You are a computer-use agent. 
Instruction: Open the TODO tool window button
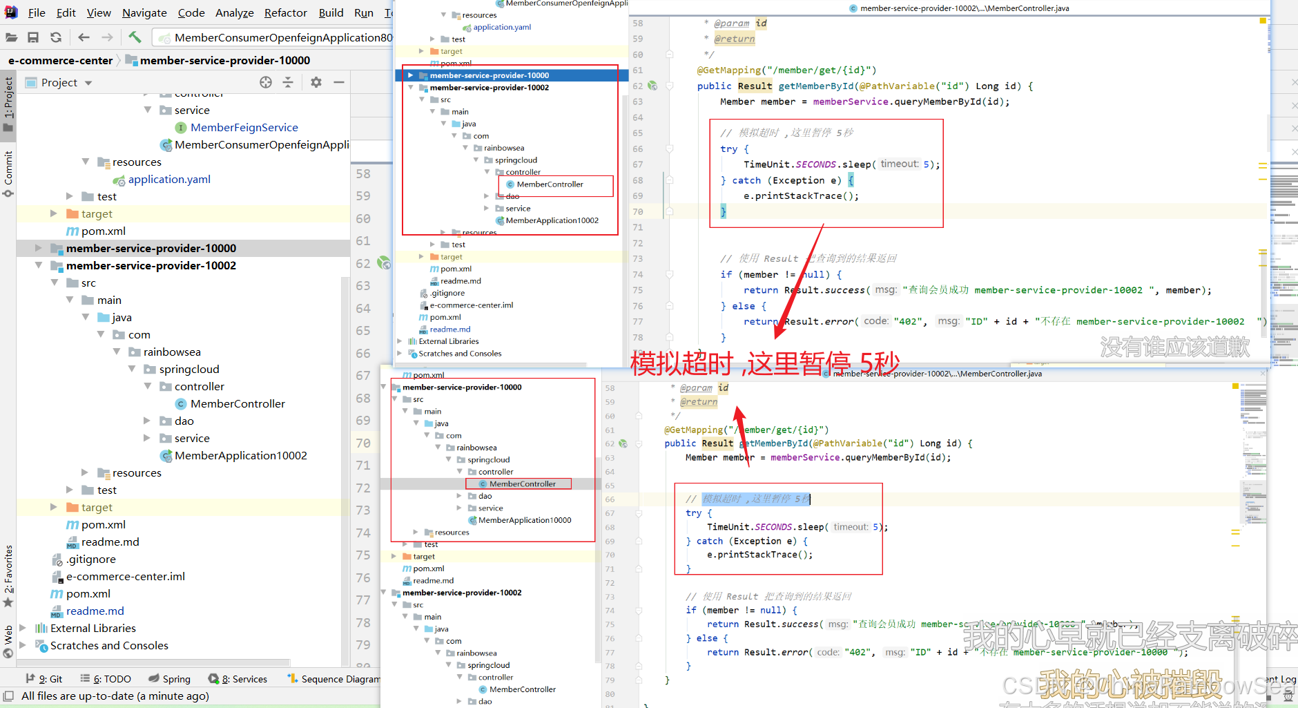click(x=106, y=679)
